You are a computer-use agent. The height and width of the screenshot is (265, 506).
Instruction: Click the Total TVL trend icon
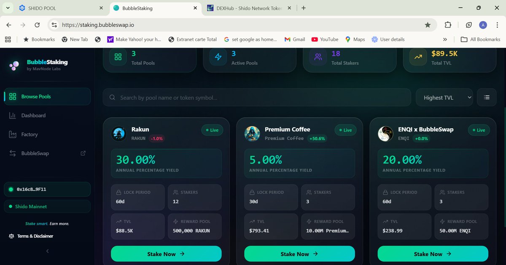pyautogui.click(x=418, y=57)
